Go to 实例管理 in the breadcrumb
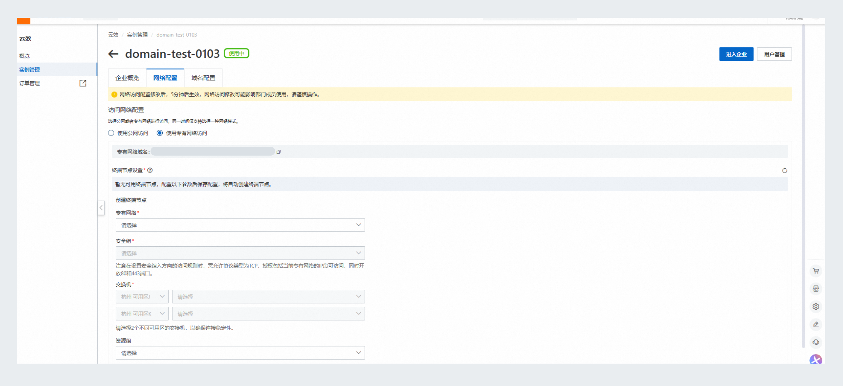Screen dimensions: 843x386 tap(137, 35)
